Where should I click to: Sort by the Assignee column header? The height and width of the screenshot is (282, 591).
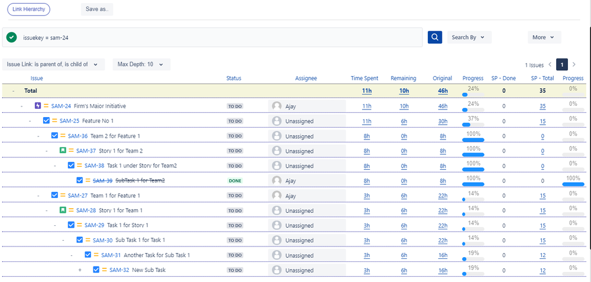tap(306, 78)
